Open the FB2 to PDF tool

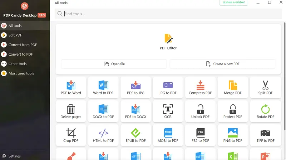pos(200,135)
